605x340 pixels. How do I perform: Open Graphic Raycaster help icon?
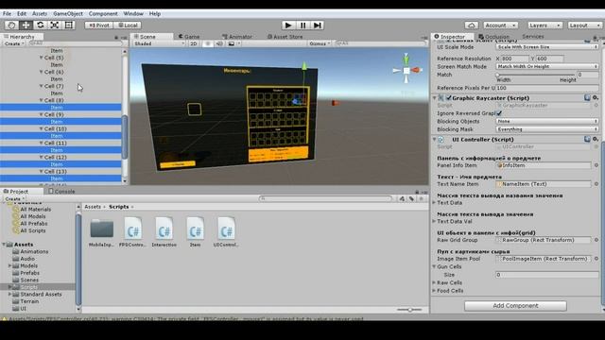click(587, 98)
